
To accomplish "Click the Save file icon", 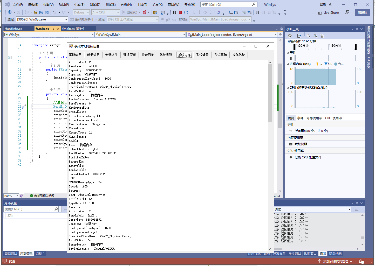I will tap(41, 12).
